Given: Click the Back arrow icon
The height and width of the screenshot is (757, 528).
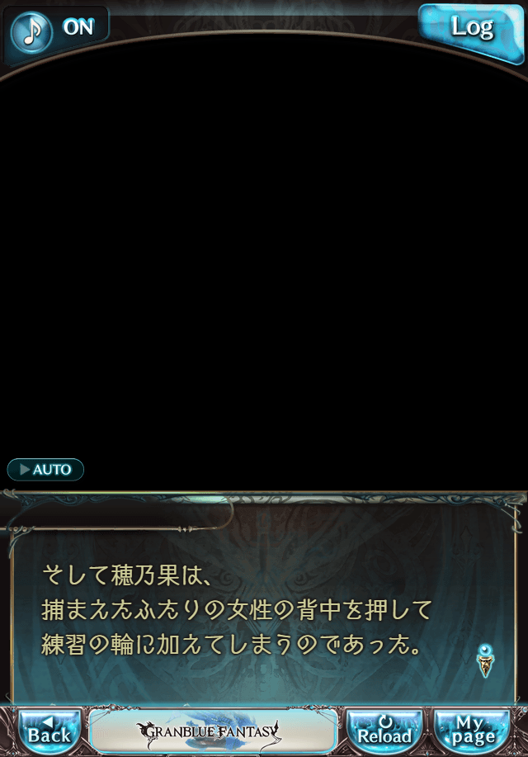Looking at the screenshot, I should [47, 722].
